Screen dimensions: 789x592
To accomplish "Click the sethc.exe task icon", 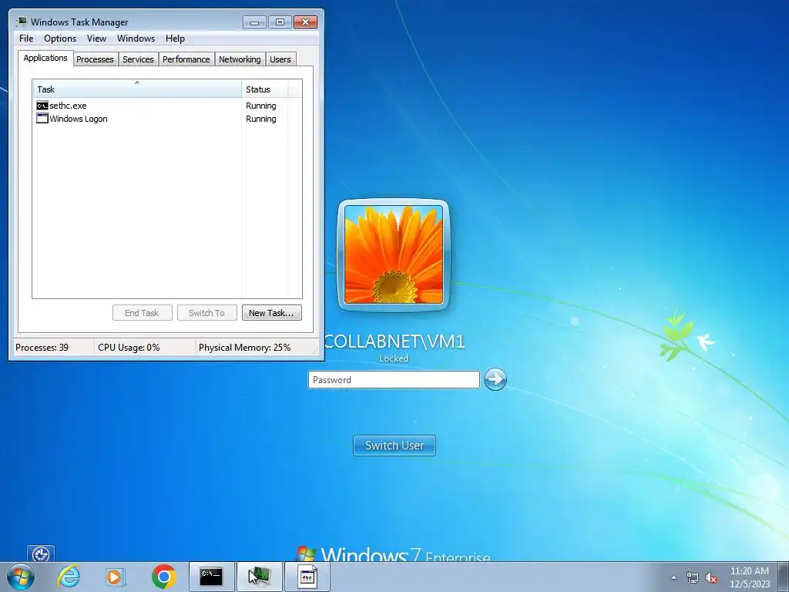I will click(42, 106).
